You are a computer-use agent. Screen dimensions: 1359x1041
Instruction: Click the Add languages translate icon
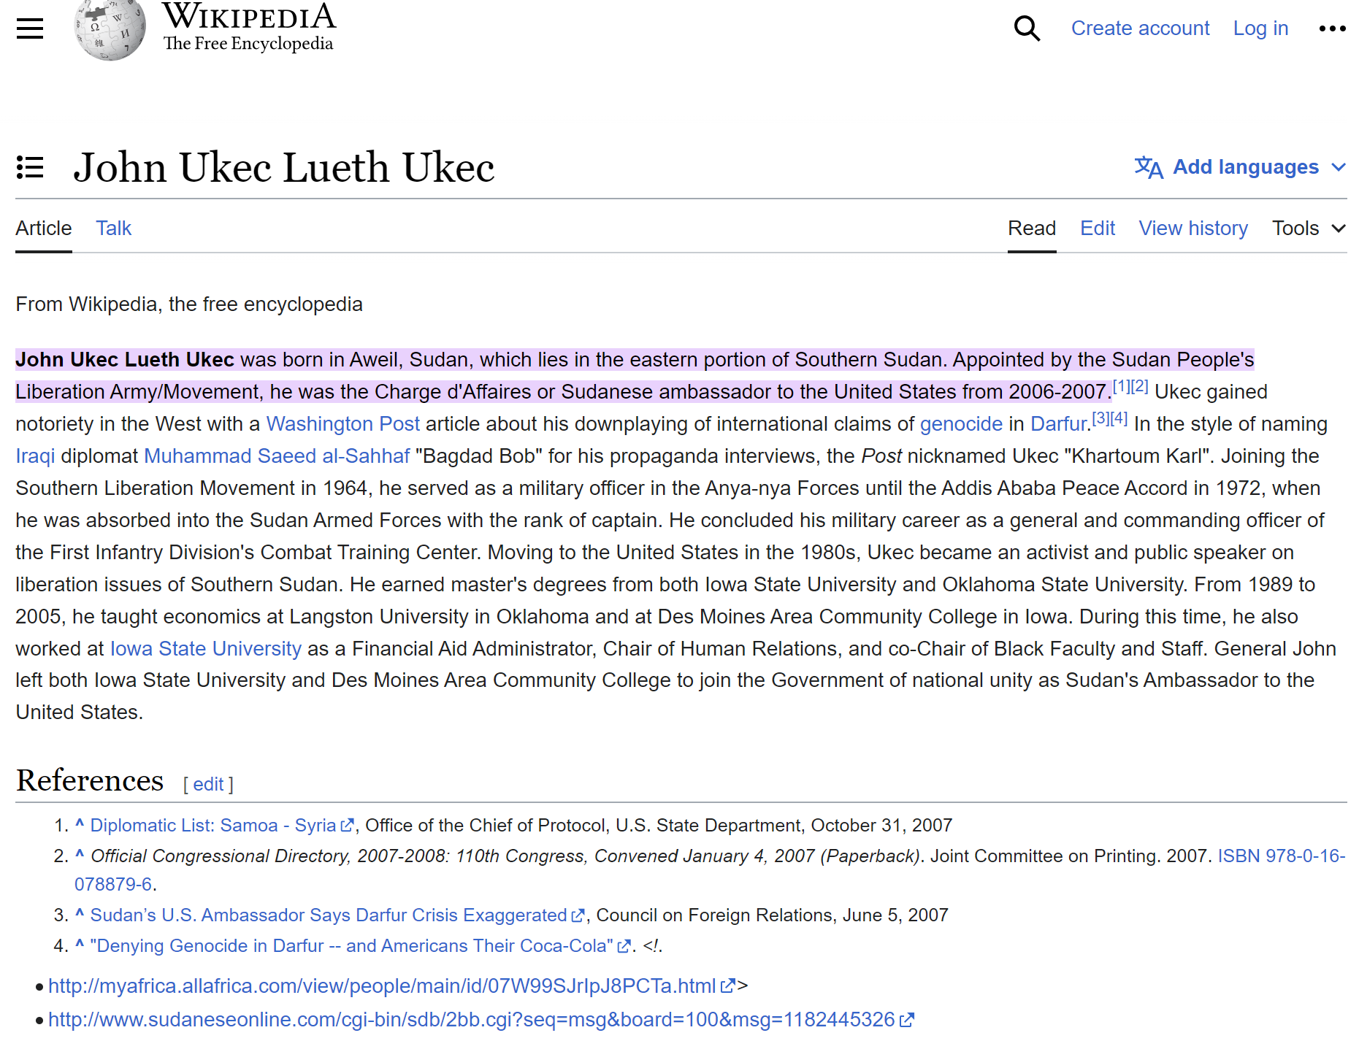point(1149,167)
